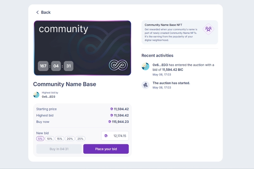
Task: Go back using the Back arrow
Action: point(38,12)
